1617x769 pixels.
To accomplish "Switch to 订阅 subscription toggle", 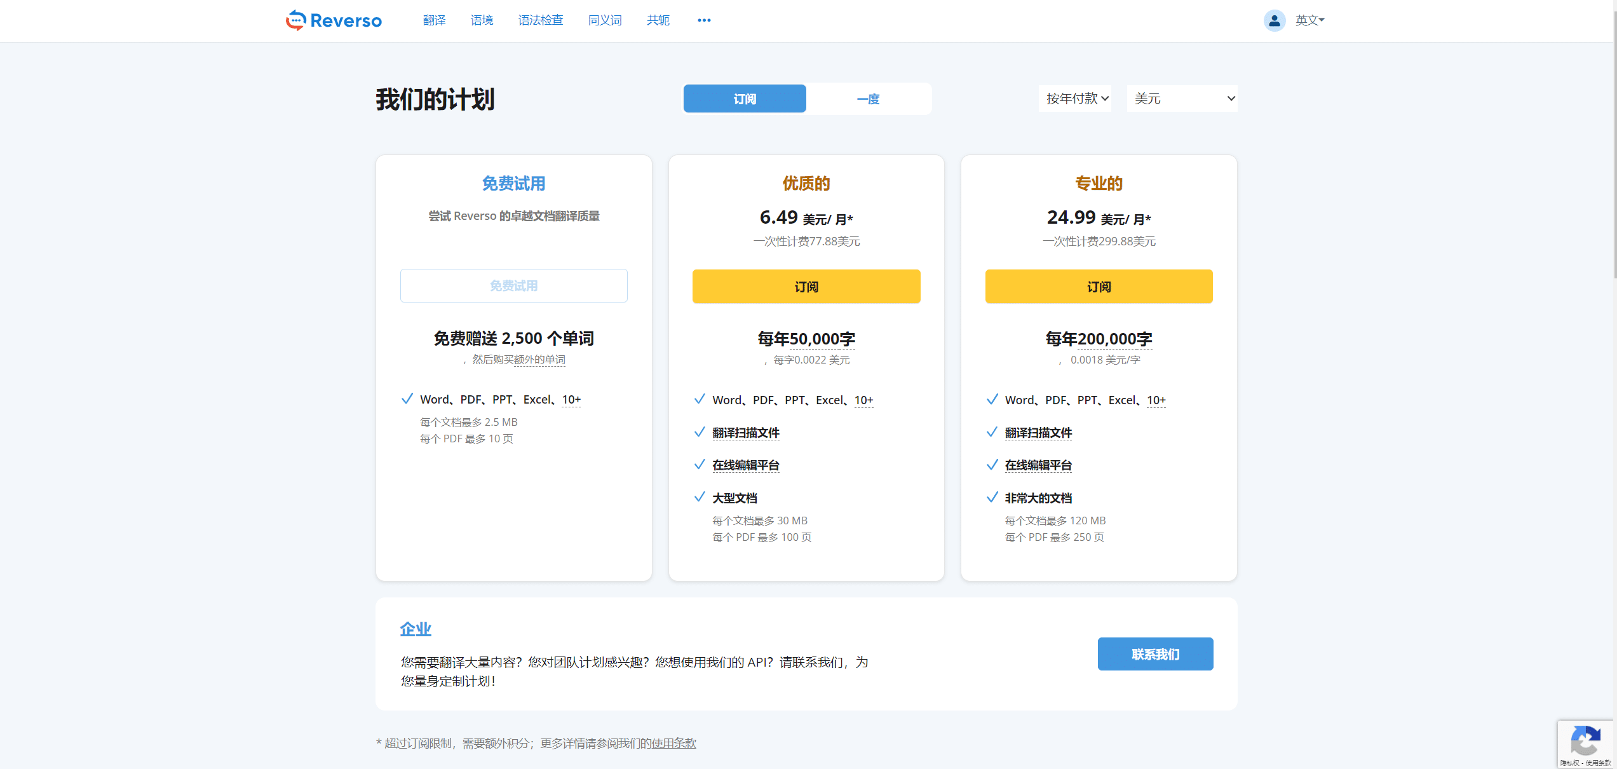I will pos(745,99).
